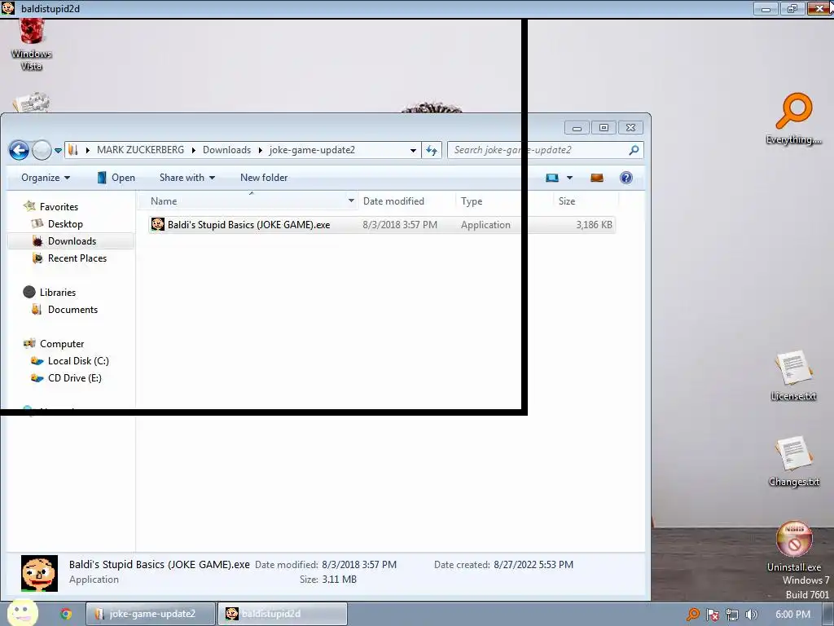The image size is (834, 626).
Task: Minimize the Explorer window
Action: point(577,128)
